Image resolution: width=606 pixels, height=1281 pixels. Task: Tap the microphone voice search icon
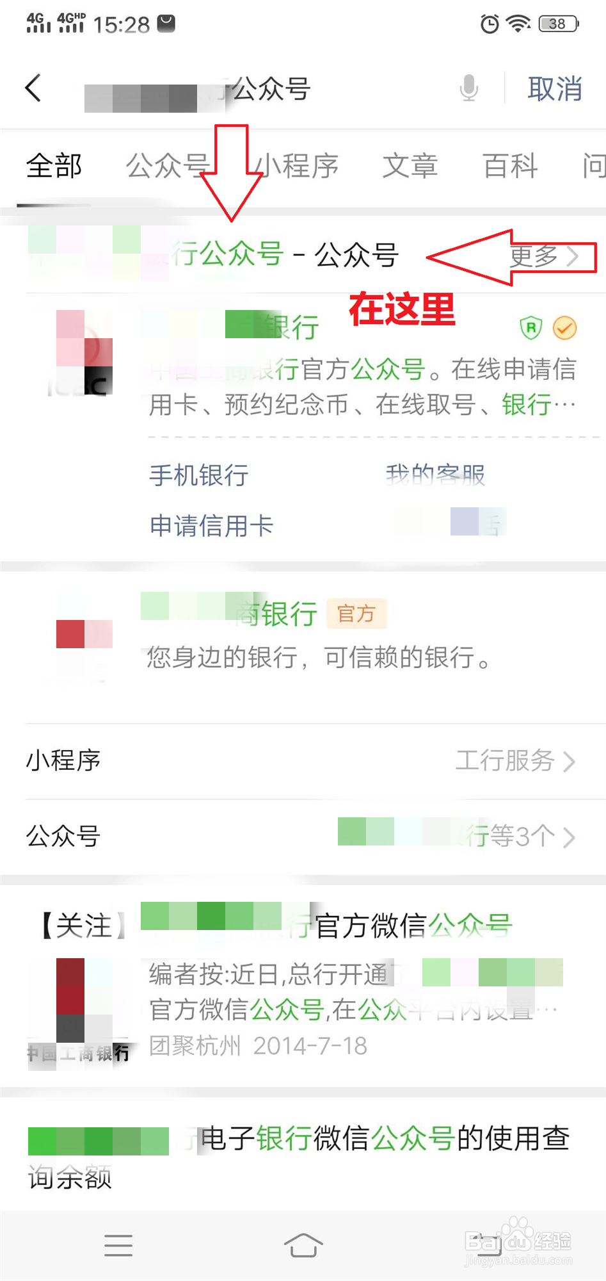point(469,88)
